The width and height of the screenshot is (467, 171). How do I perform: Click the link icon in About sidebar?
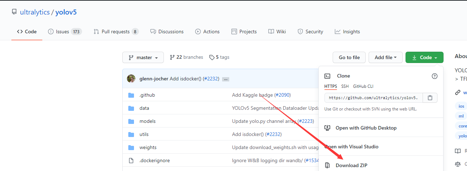pyautogui.click(x=458, y=92)
